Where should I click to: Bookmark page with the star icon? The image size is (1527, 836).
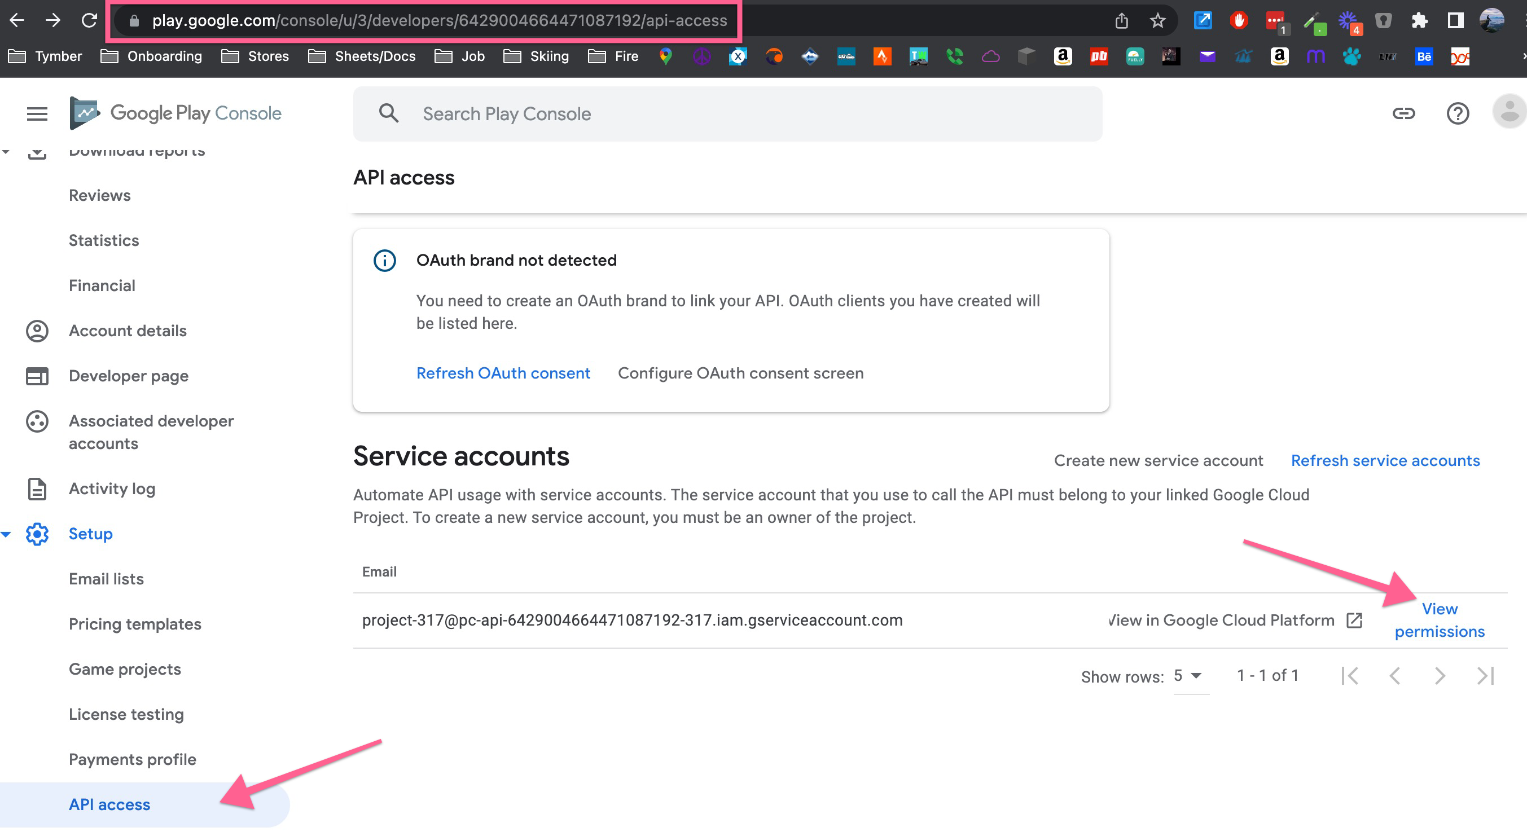[1157, 21]
